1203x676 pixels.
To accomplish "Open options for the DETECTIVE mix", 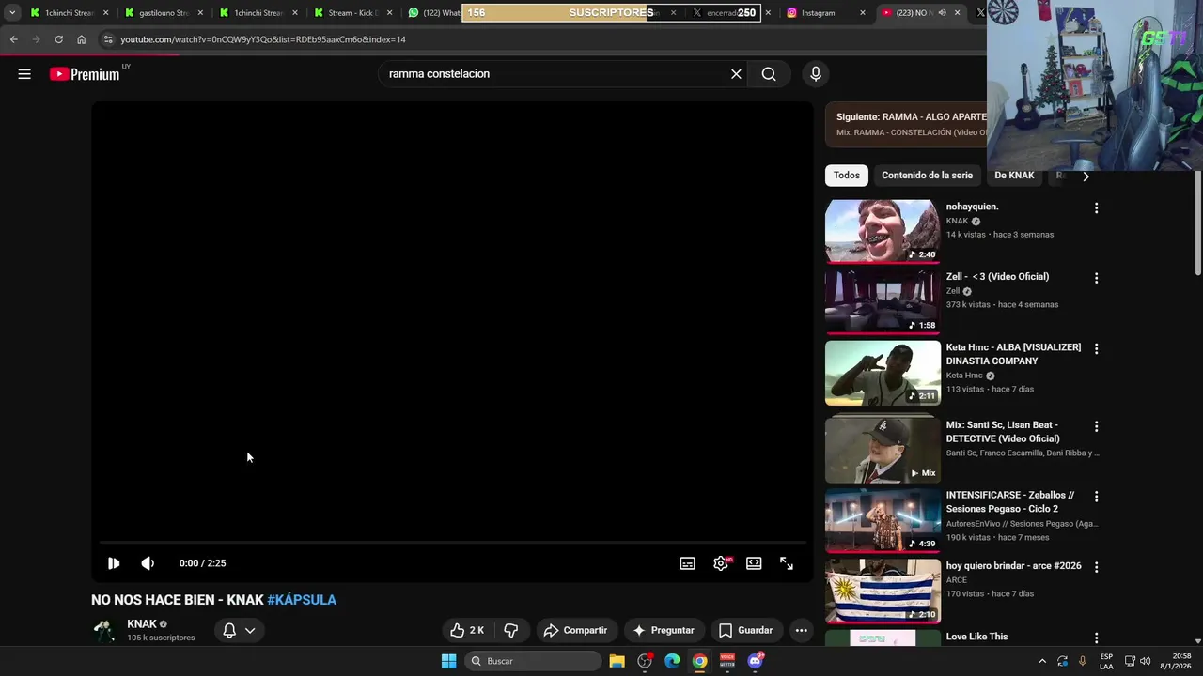I will [1096, 426].
